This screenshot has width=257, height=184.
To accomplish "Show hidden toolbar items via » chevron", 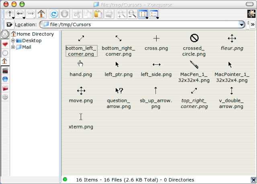I will (253, 24).
